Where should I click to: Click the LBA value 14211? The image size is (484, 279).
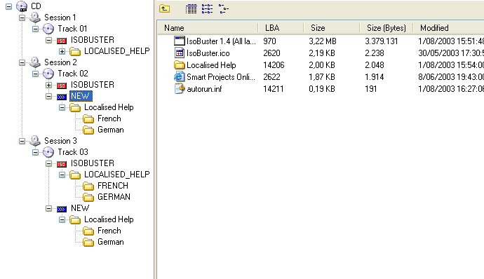pos(274,89)
